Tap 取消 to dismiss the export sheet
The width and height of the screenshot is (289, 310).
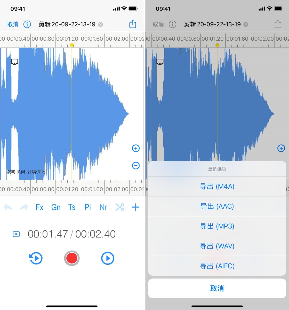pyautogui.click(x=217, y=288)
